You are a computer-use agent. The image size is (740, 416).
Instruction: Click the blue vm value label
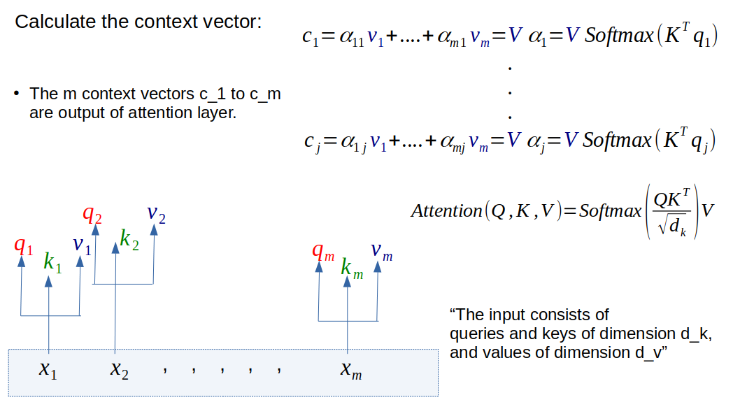click(381, 250)
